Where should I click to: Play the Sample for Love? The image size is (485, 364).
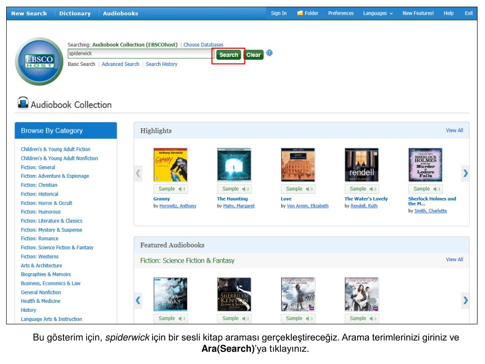click(x=298, y=189)
